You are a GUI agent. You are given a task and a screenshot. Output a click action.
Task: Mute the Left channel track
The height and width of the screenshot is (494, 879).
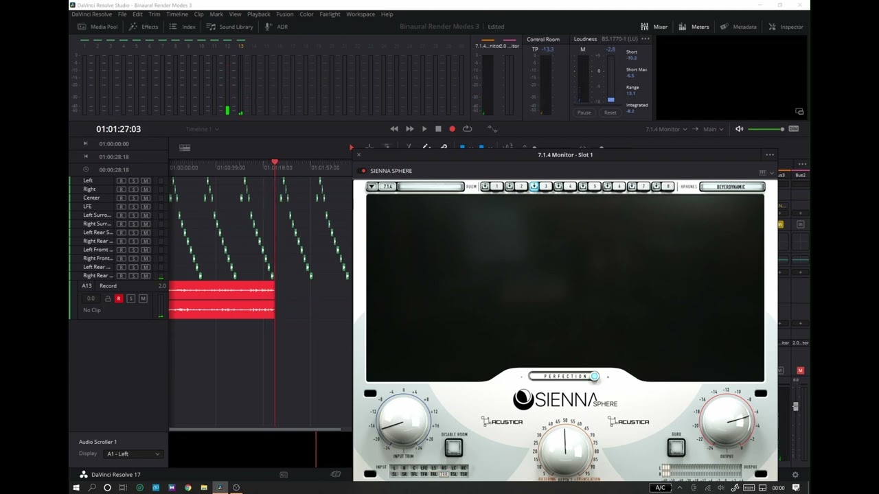click(145, 180)
